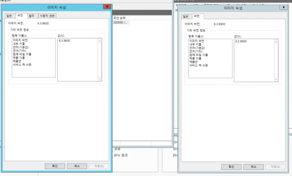Select 언어(기본값) in left dialog list

pyautogui.click(x=22, y=47)
